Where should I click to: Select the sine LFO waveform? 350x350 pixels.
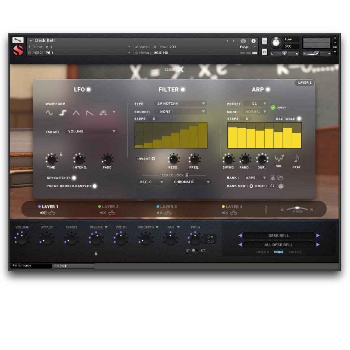[49, 113]
